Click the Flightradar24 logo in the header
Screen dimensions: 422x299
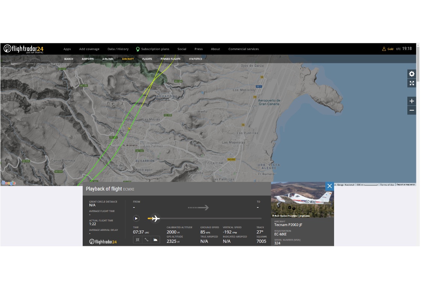click(23, 49)
